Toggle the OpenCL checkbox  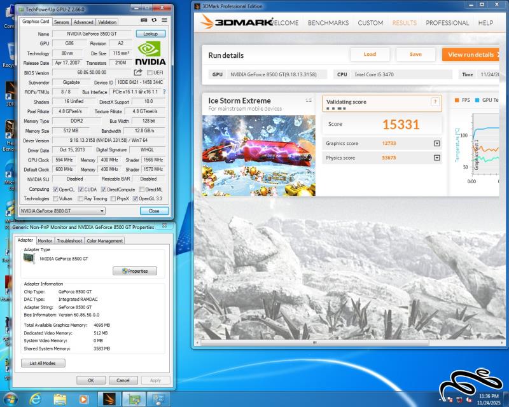(56, 190)
